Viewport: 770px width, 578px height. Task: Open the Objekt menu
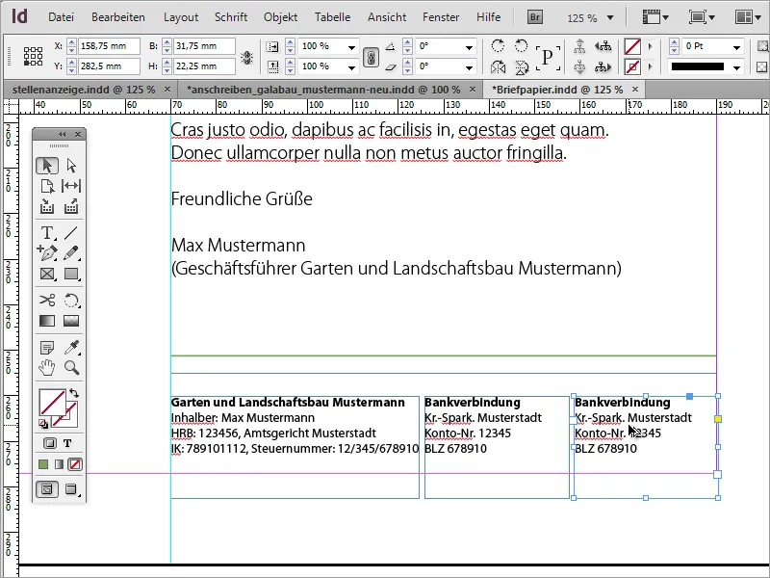(280, 17)
